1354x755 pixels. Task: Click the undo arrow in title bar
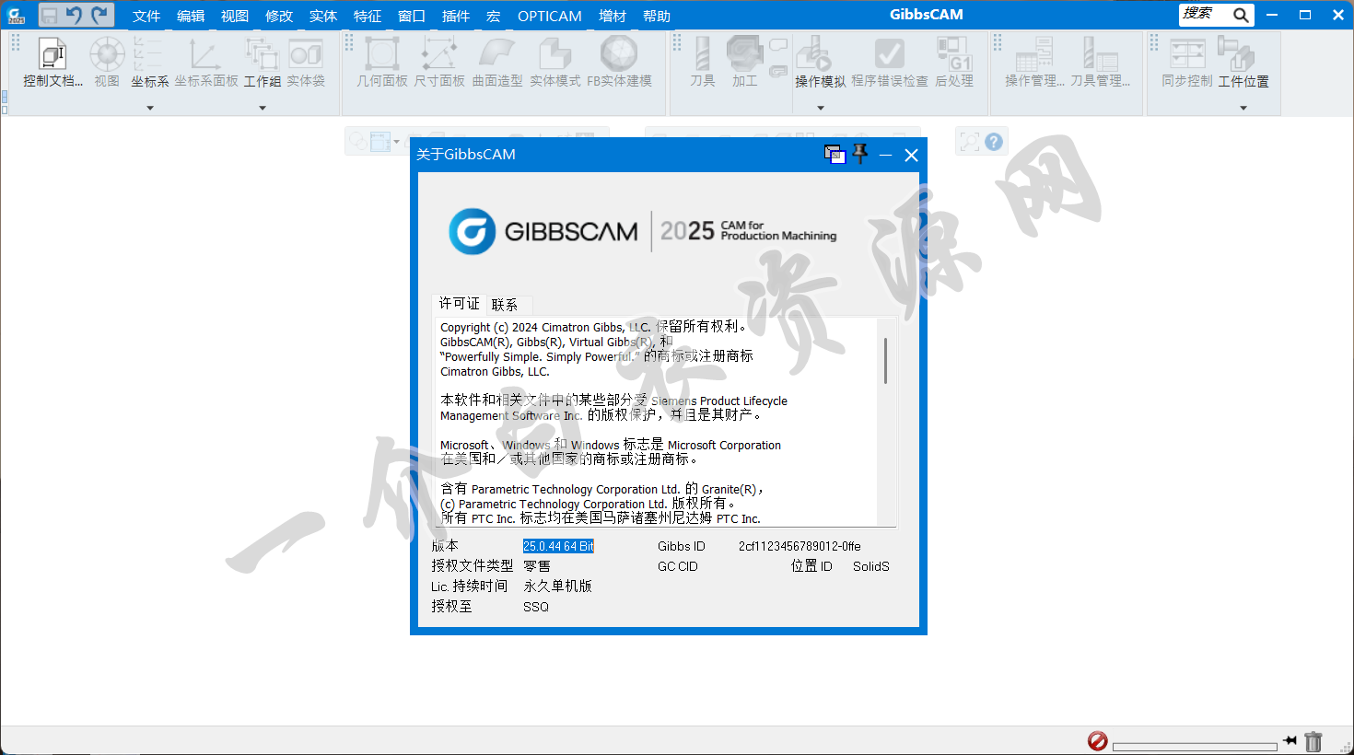coord(75,15)
